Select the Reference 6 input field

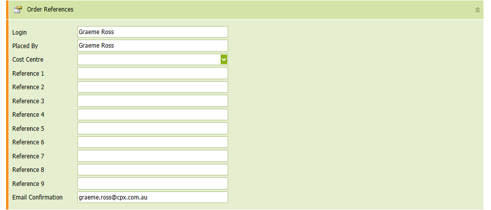(152, 142)
